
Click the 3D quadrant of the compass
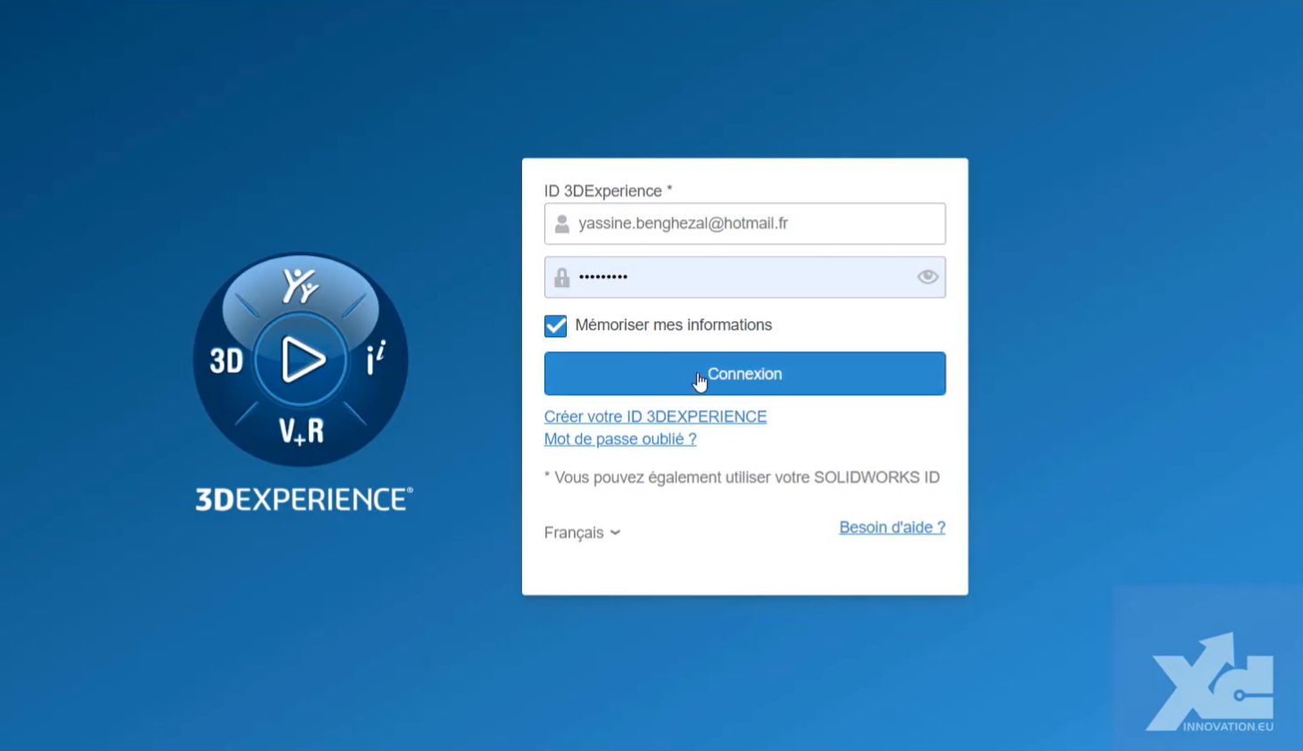click(x=227, y=361)
